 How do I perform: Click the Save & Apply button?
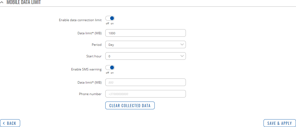point(280,123)
